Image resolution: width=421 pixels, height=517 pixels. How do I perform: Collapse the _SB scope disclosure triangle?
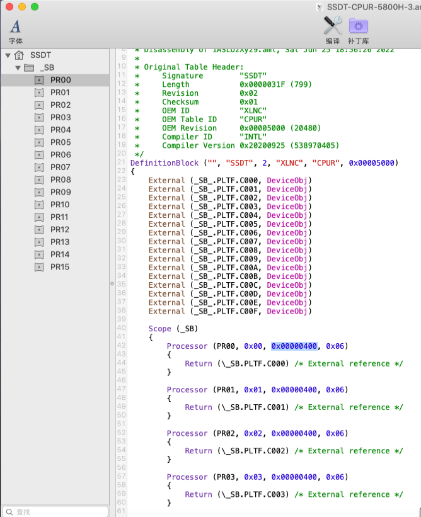tap(18, 67)
